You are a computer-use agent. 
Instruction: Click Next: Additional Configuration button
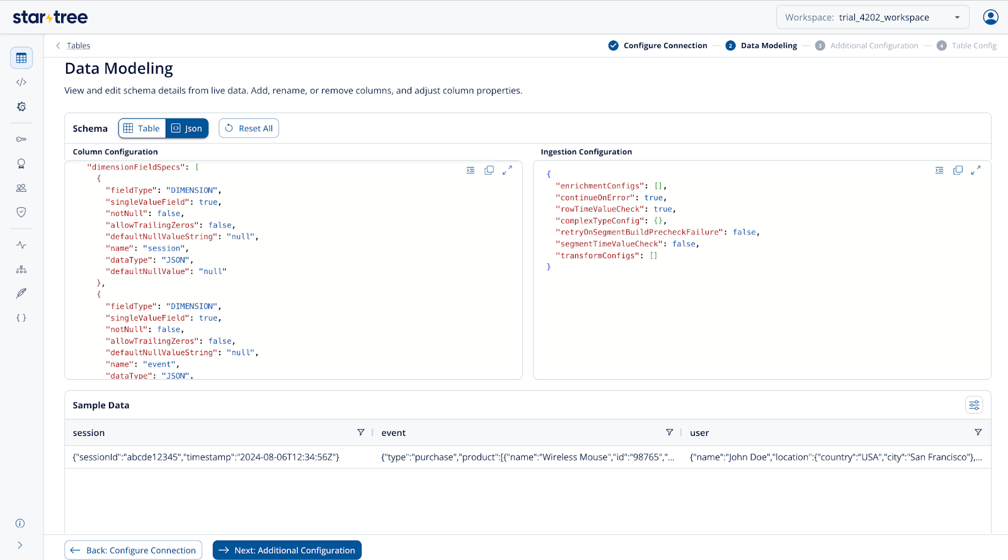(x=287, y=550)
